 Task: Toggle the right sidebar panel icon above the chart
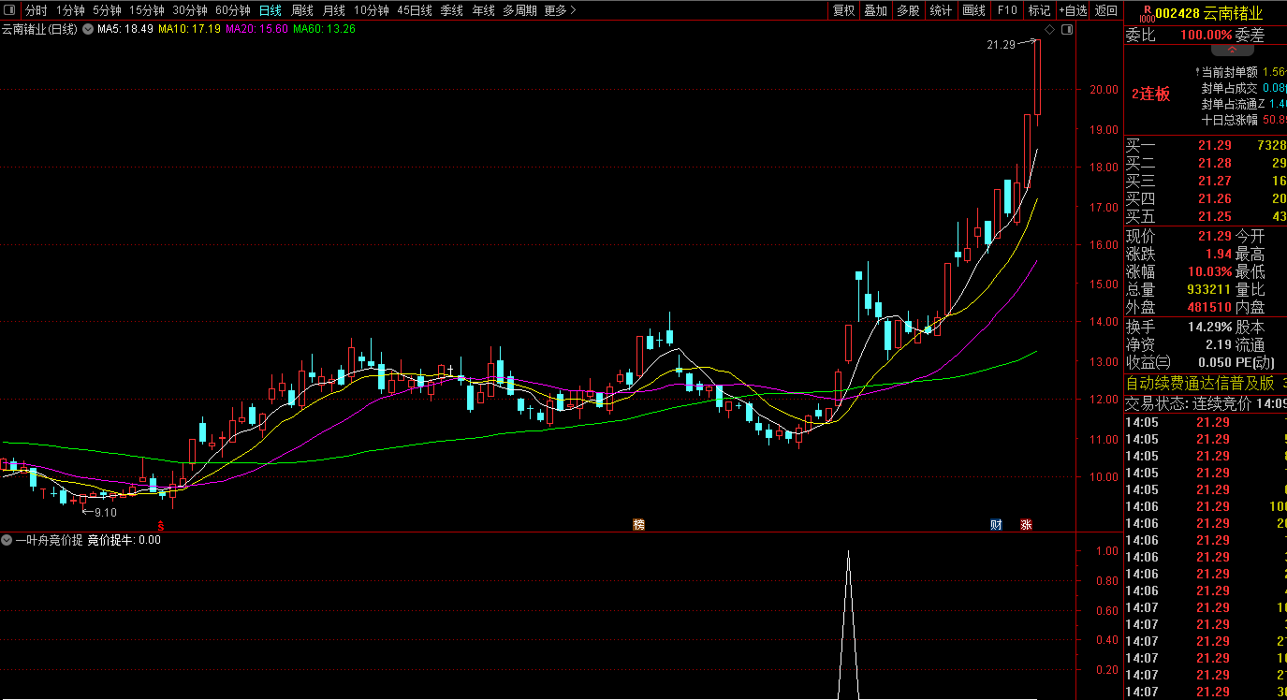[x=1067, y=29]
